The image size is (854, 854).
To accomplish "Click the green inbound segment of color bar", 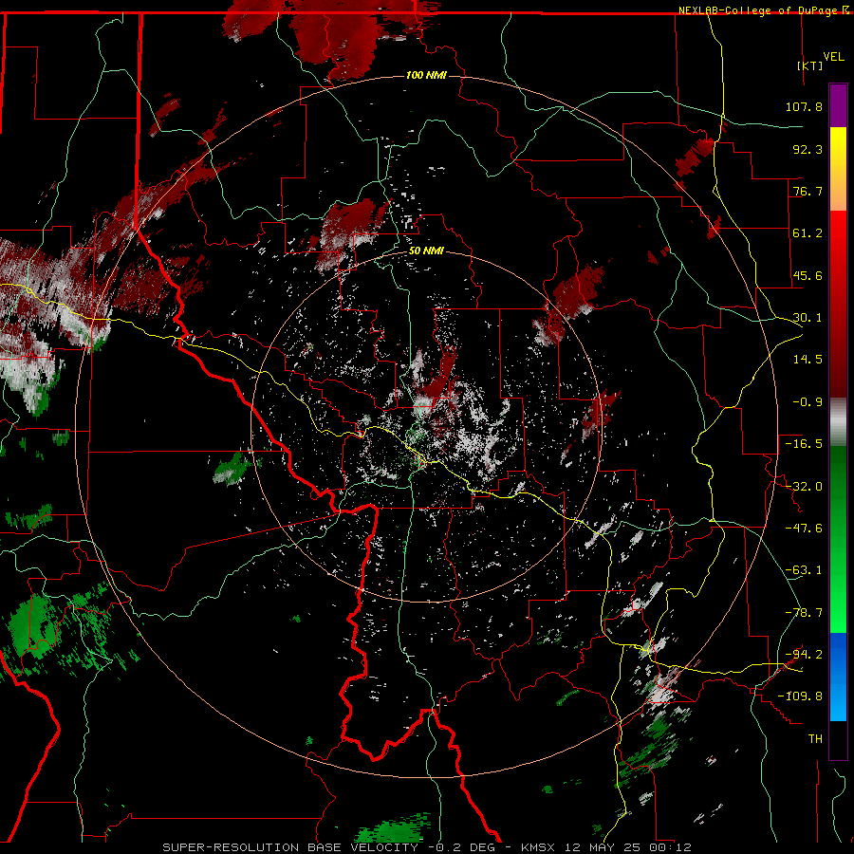I will pyautogui.click(x=838, y=539).
